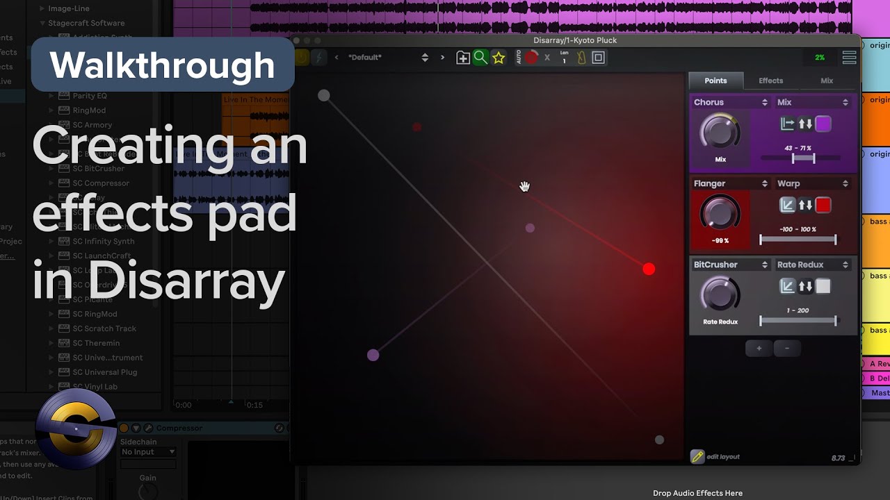Screen dimensions: 890x500
Task: Toggle the yellow power button in Disarray
Action: pyautogui.click(x=301, y=58)
